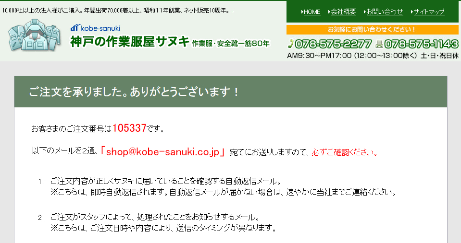Click the work uniform jackets logo image

35,36
